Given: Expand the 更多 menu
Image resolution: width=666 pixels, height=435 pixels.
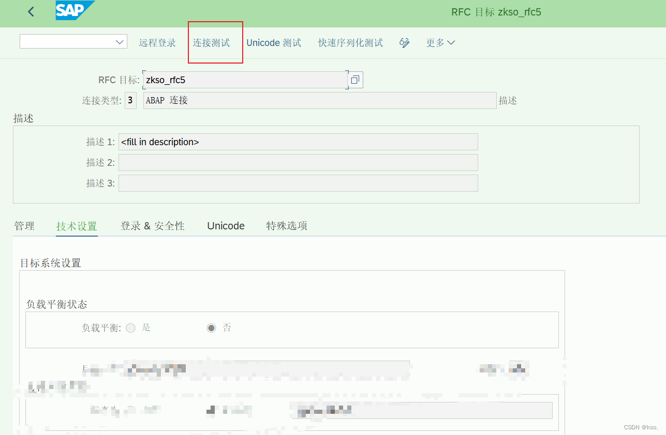Looking at the screenshot, I should (x=440, y=43).
